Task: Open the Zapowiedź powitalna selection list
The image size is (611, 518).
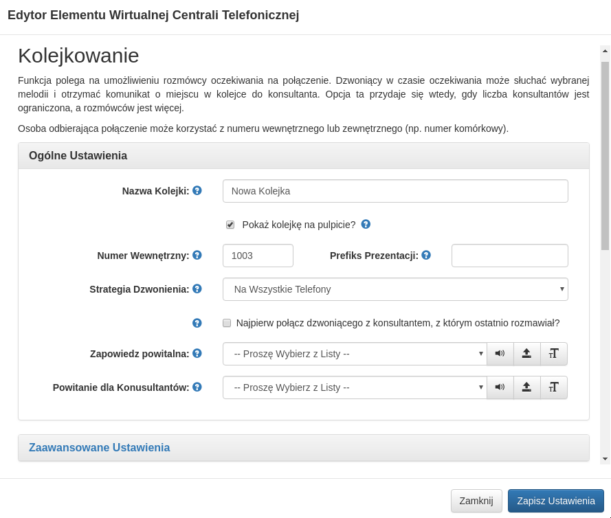Action: (x=354, y=354)
